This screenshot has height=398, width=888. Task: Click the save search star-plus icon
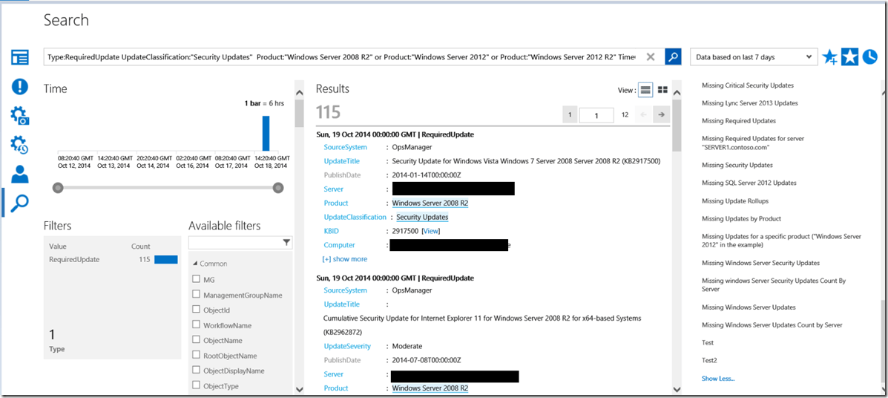830,57
